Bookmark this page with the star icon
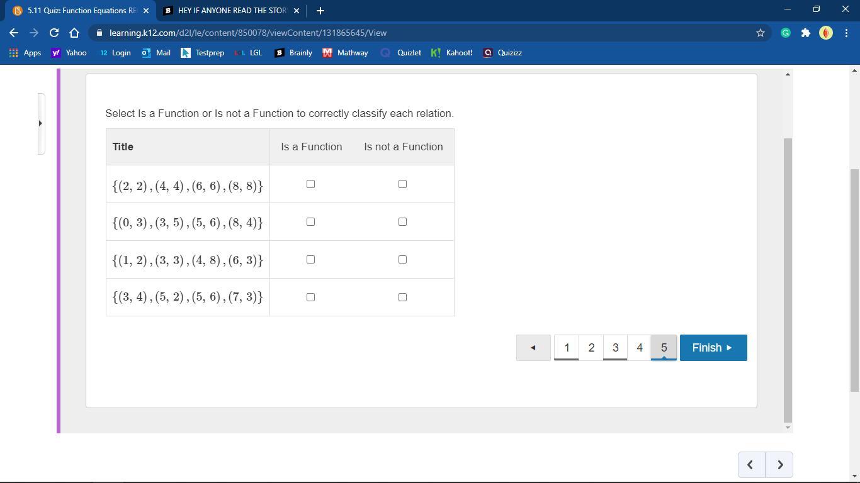This screenshot has width=860, height=483. [760, 33]
